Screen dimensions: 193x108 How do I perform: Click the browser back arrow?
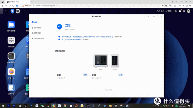[x=2, y=6]
